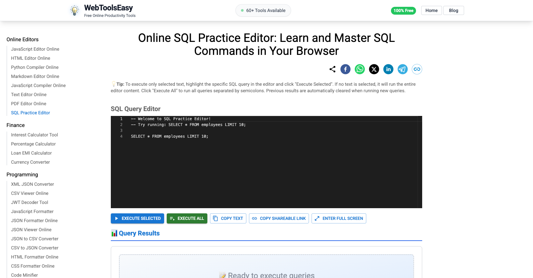Share the page on LinkedIn
533x278 pixels.
pyautogui.click(x=388, y=69)
